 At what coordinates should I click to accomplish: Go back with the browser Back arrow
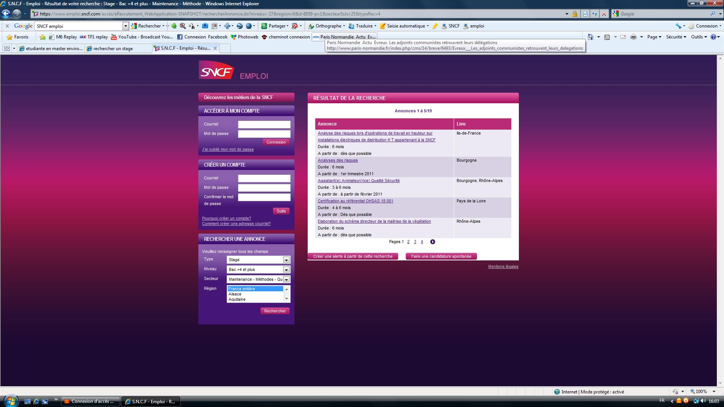6,14
